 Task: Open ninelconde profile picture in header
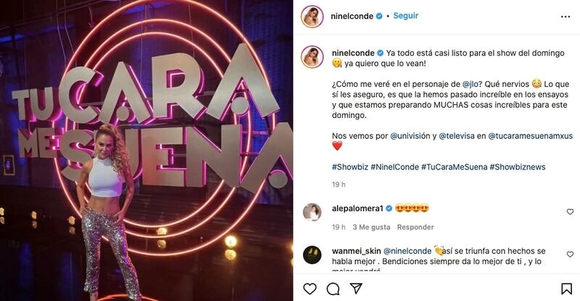(312, 17)
